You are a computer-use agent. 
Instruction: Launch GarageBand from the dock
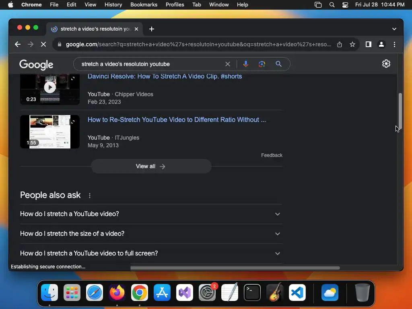pos(275,293)
